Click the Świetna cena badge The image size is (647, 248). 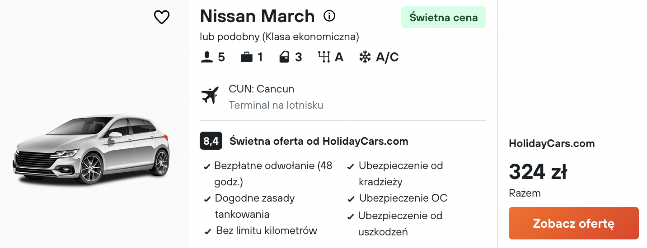tap(443, 18)
